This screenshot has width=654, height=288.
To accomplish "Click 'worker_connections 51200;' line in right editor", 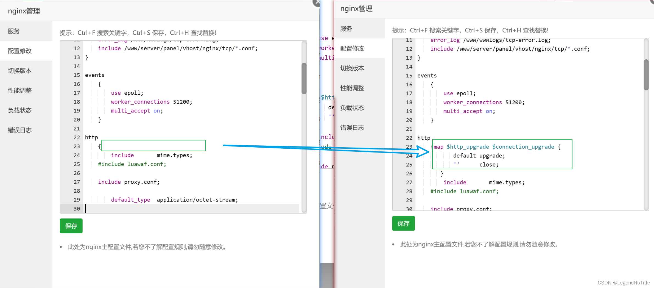I will [x=484, y=102].
